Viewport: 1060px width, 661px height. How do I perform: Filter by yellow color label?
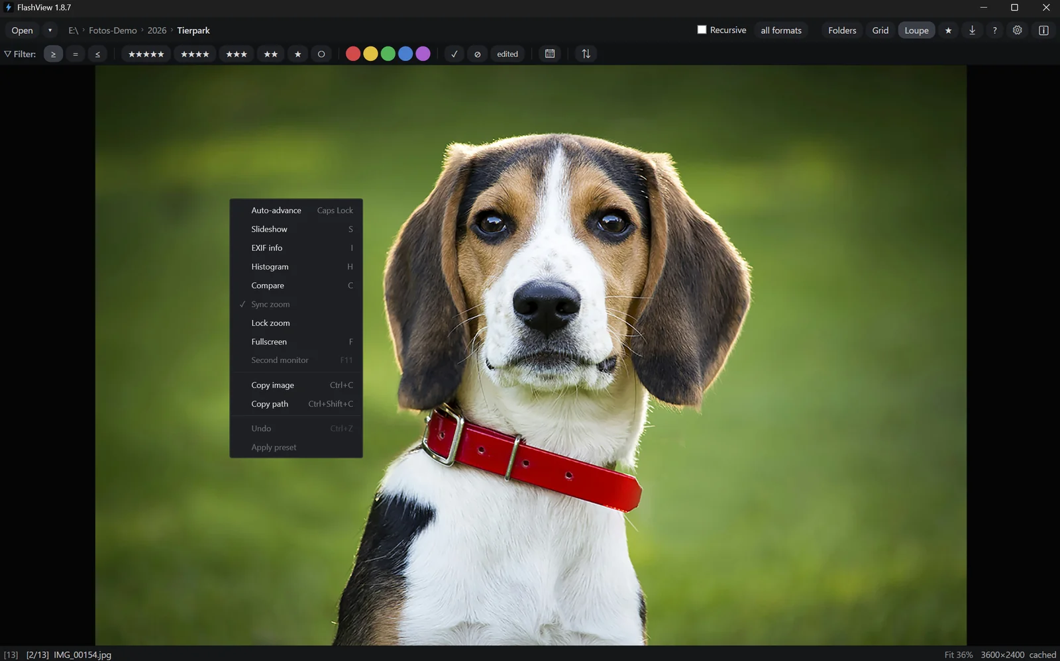coord(370,54)
